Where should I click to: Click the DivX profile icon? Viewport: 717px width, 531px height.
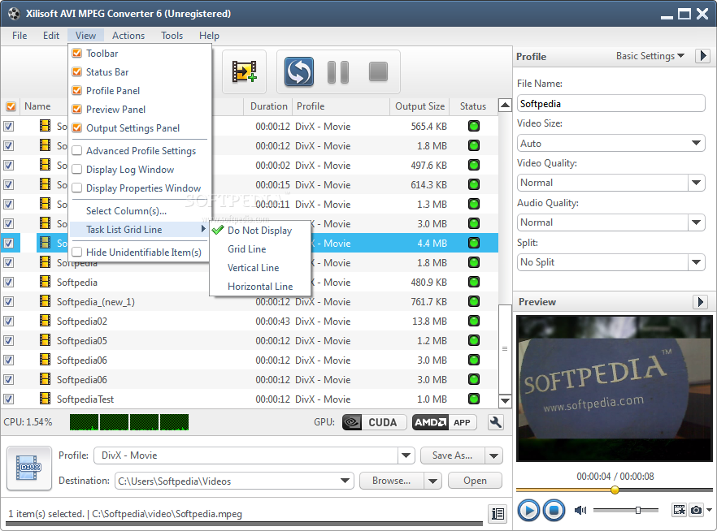(29, 468)
